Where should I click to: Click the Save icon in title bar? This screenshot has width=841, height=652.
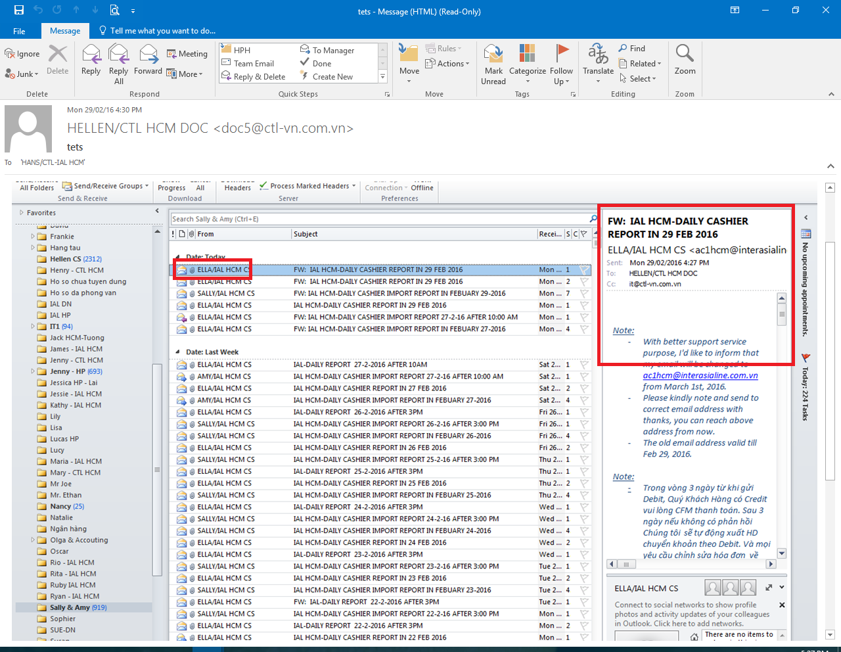[x=19, y=10]
